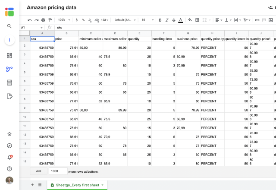
Task: Click the insert link icon
Action: (x=257, y=20)
